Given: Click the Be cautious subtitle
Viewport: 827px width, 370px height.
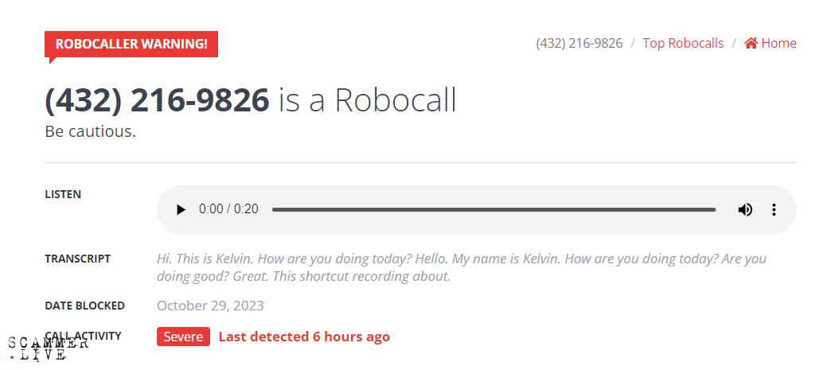Looking at the screenshot, I should point(91,131).
